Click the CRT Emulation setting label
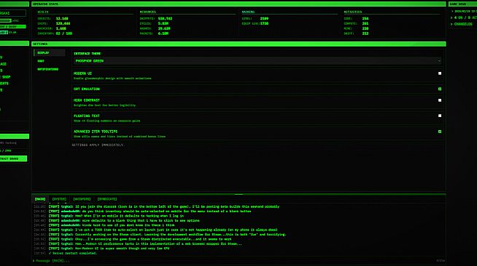 [86, 89]
